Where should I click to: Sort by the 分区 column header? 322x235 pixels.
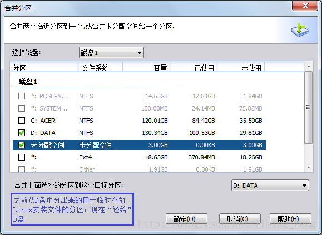[x=44, y=67]
